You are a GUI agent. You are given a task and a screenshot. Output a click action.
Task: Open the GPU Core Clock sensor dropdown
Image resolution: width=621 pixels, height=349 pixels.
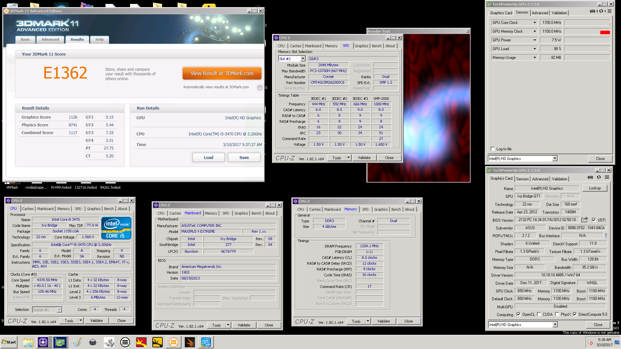point(535,23)
